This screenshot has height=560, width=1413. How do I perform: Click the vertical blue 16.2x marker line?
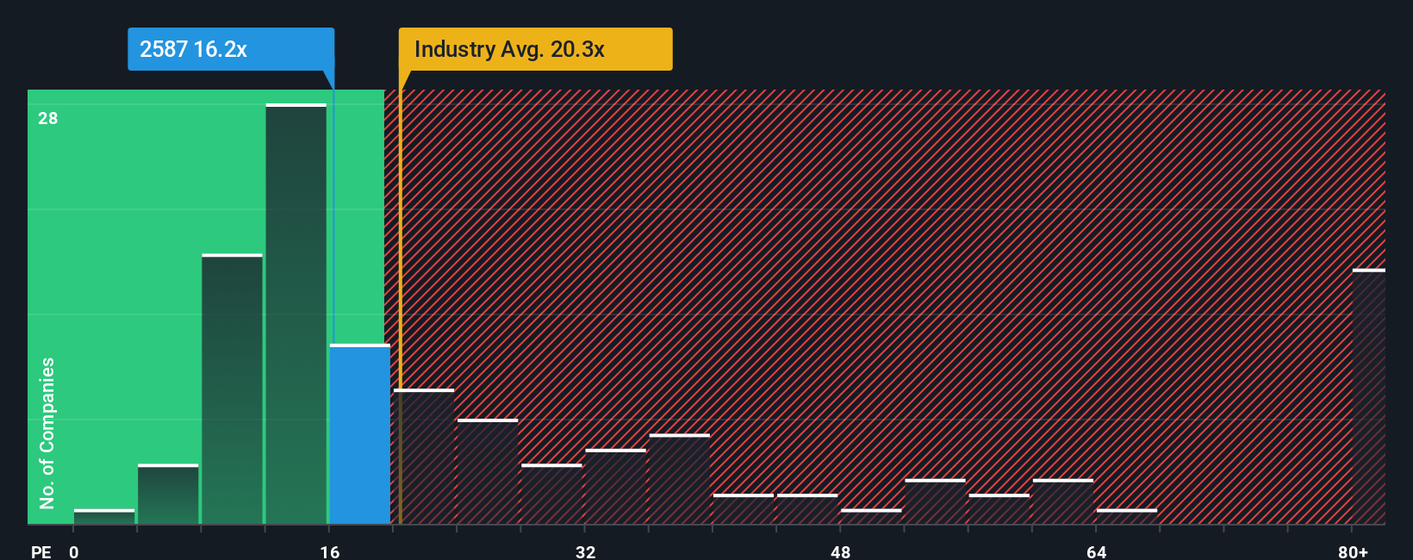coord(333,215)
